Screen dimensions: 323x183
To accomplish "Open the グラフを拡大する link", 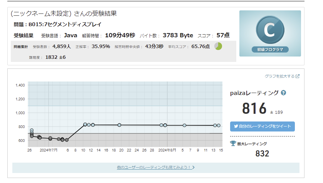I will [x=279, y=76].
